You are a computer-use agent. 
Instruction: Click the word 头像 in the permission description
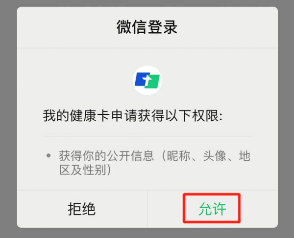click(x=215, y=156)
